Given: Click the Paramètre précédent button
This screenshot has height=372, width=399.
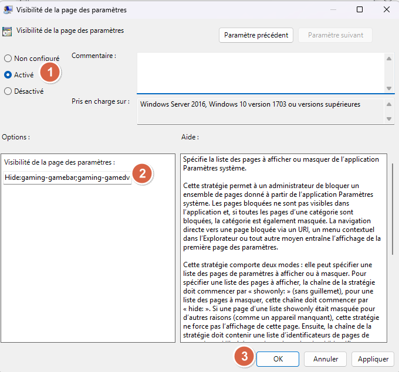Looking at the screenshot, I should pyautogui.click(x=256, y=35).
